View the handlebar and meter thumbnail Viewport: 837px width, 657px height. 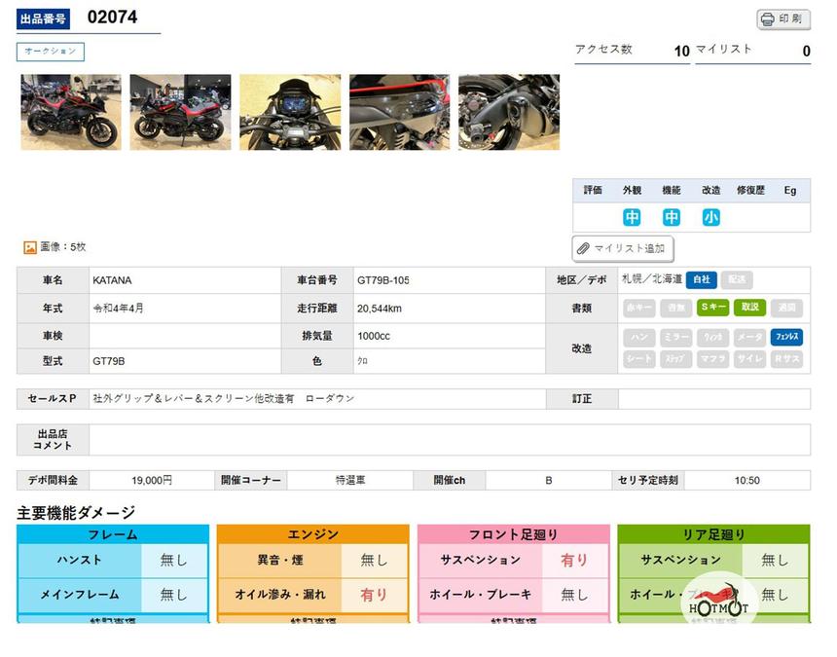pos(290,112)
